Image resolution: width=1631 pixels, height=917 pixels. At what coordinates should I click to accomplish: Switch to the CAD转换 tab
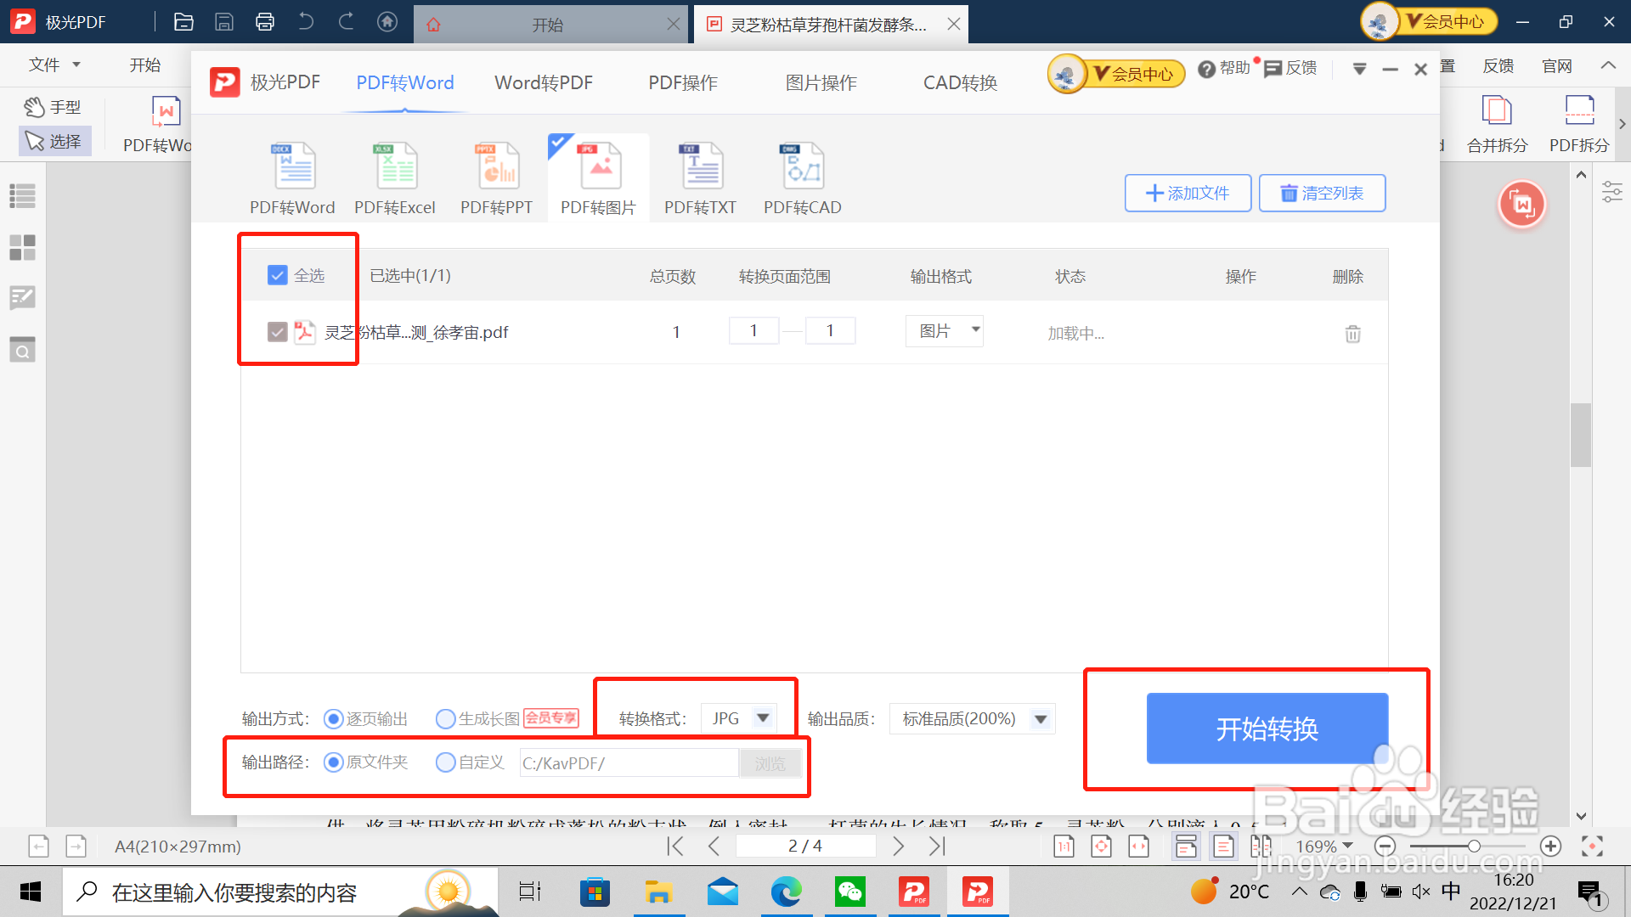click(960, 82)
